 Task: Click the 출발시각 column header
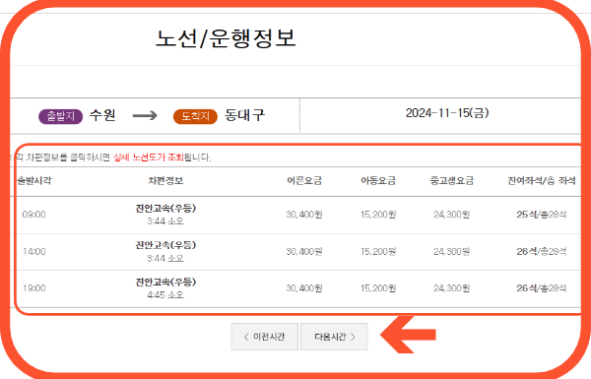click(x=33, y=181)
